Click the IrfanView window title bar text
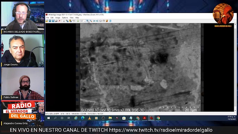 click(76, 15)
